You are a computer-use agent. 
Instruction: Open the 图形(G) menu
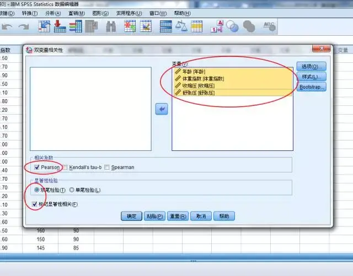[x=100, y=13]
